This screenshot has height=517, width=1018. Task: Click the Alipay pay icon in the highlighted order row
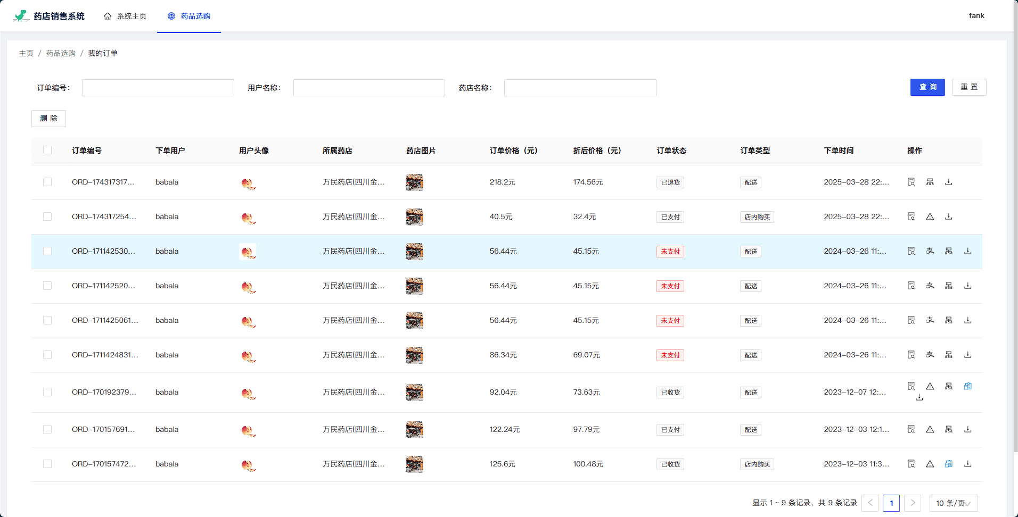[x=930, y=251]
